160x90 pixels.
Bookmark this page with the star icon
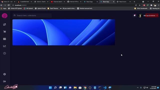(139, 5)
